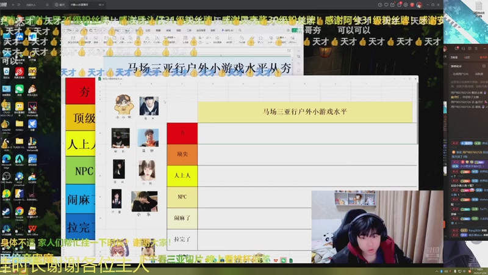Open the CPU-Z desktop shortcut

pos(6,107)
